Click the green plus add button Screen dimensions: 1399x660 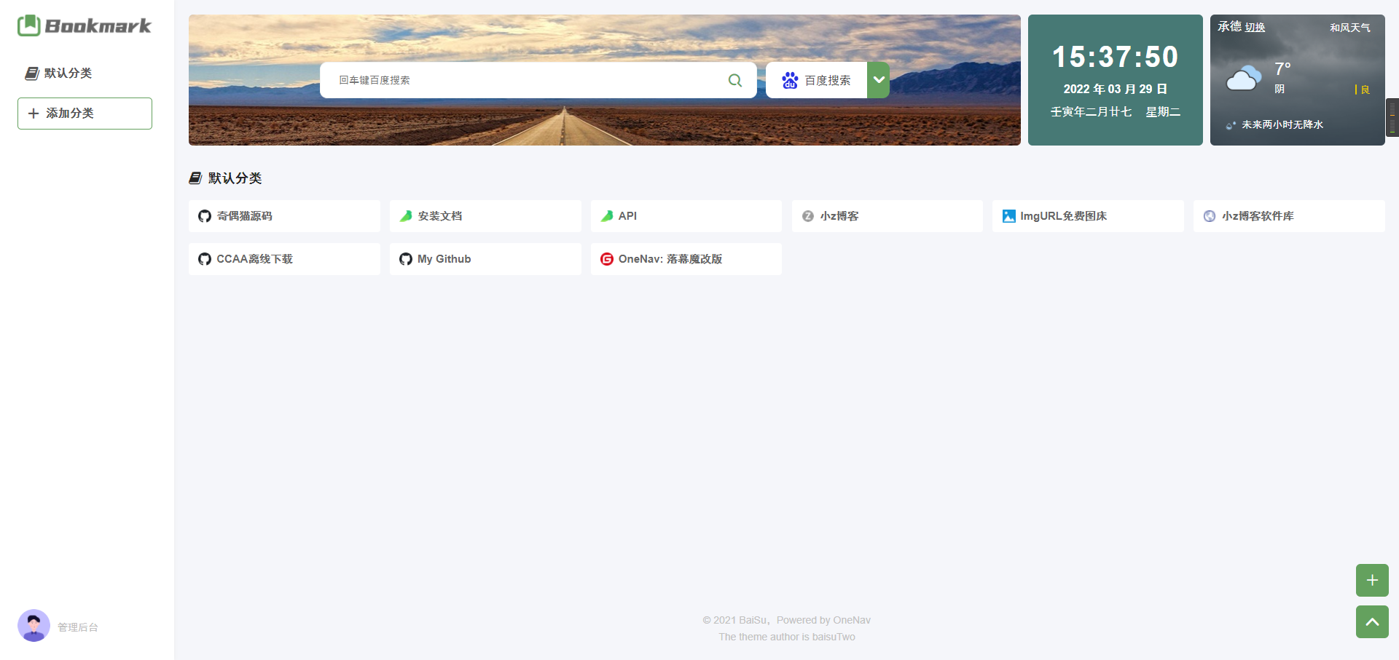click(x=1372, y=580)
